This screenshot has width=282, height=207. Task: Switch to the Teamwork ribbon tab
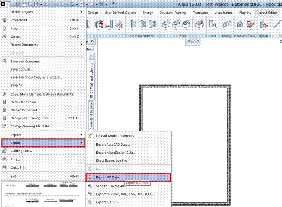coord(200,13)
